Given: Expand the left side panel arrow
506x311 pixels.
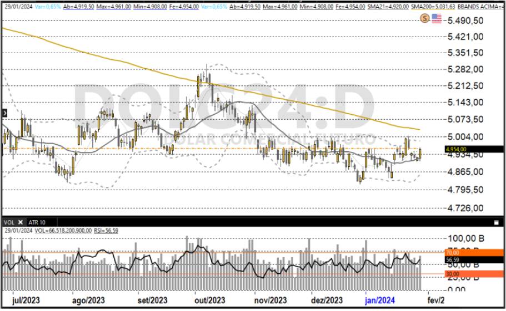Looking at the screenshot, I should click(x=4, y=113).
